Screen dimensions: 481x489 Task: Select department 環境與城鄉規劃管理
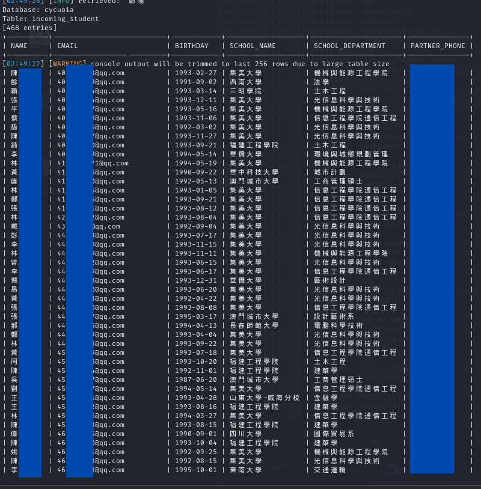point(351,155)
